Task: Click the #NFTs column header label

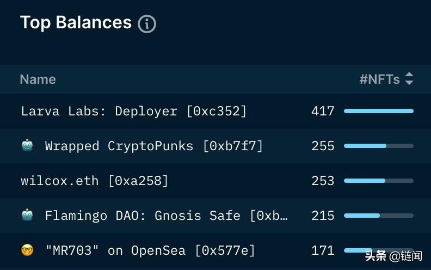Action: pyautogui.click(x=379, y=79)
